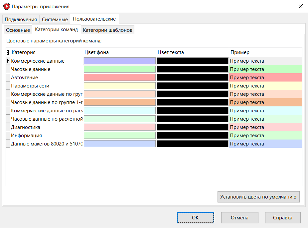Select text color swatch for Информация row
Image resolution: width=308 pixels, height=228 pixels.
(193, 136)
